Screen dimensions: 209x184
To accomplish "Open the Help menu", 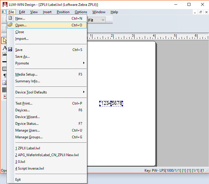I will pos(114,12).
